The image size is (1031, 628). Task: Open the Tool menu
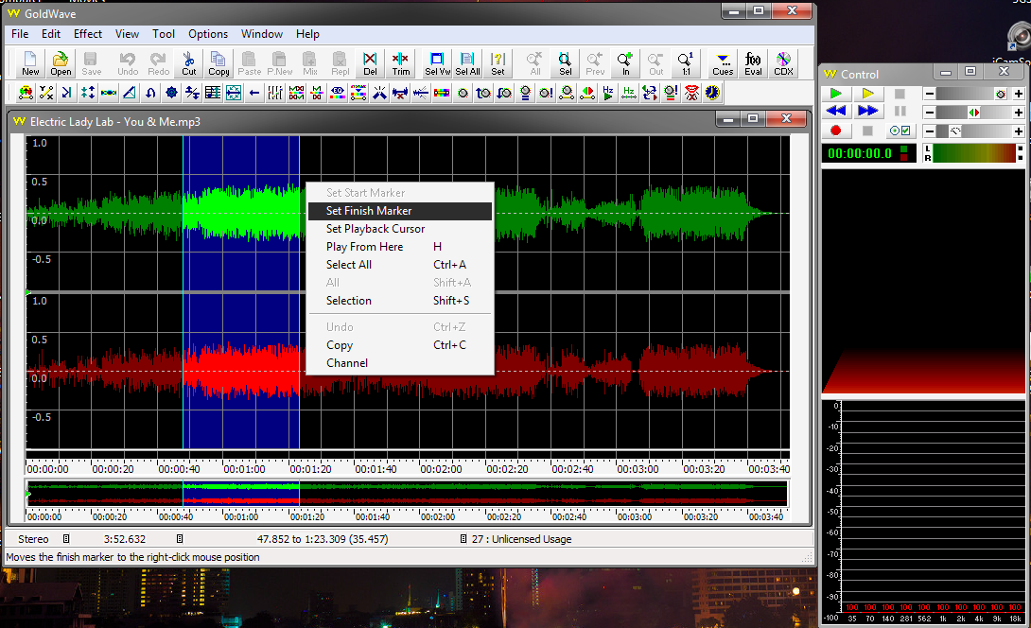163,34
